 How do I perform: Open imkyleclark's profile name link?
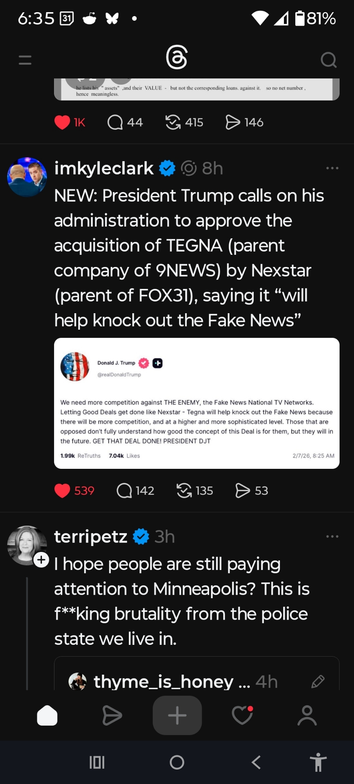pyautogui.click(x=104, y=168)
